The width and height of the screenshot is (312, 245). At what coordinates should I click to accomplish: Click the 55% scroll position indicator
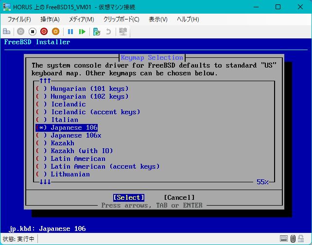click(262, 182)
